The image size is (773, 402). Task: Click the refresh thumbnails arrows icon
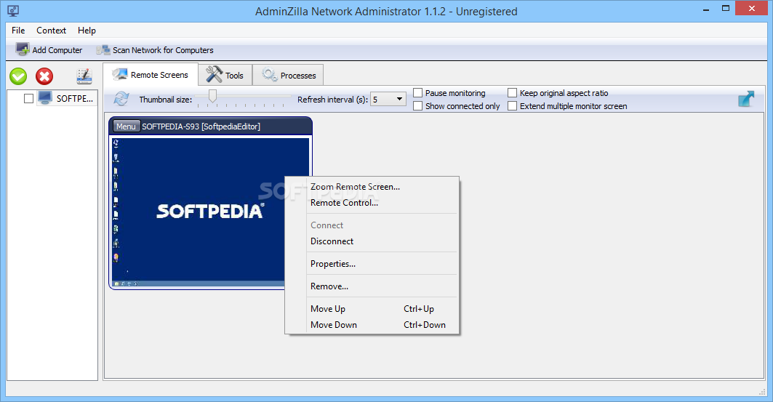(x=121, y=99)
